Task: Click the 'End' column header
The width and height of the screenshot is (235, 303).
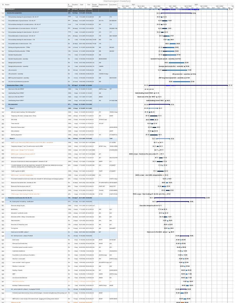Action: [89, 5]
